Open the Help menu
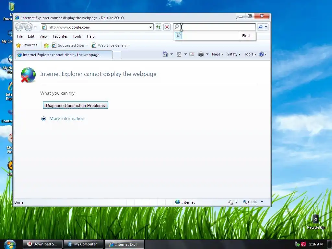Image resolution: width=332 pixels, height=249 pixels. click(91, 36)
